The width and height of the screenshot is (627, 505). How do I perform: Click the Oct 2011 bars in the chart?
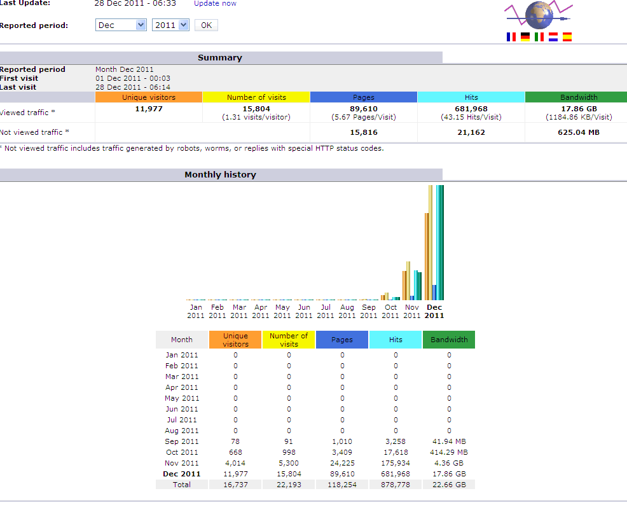(390, 296)
